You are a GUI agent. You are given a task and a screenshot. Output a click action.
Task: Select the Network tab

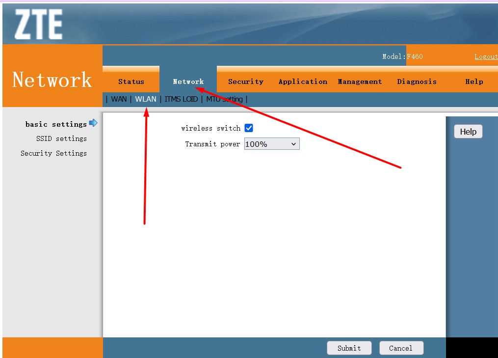[x=188, y=82]
